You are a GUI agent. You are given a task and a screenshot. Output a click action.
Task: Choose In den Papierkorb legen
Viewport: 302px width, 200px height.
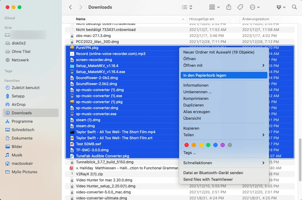(x=224, y=75)
